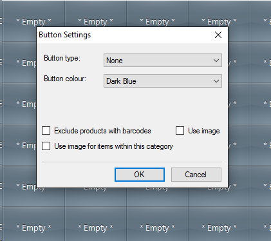Click the chevron arrow beside None
271x241 pixels.
pyautogui.click(x=216, y=61)
